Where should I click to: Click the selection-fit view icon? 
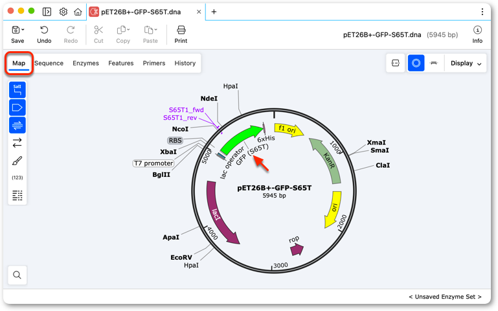(x=396, y=63)
